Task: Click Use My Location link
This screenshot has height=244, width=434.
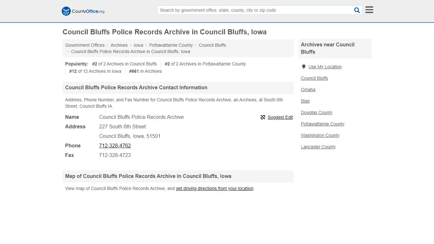Action: coord(325,67)
